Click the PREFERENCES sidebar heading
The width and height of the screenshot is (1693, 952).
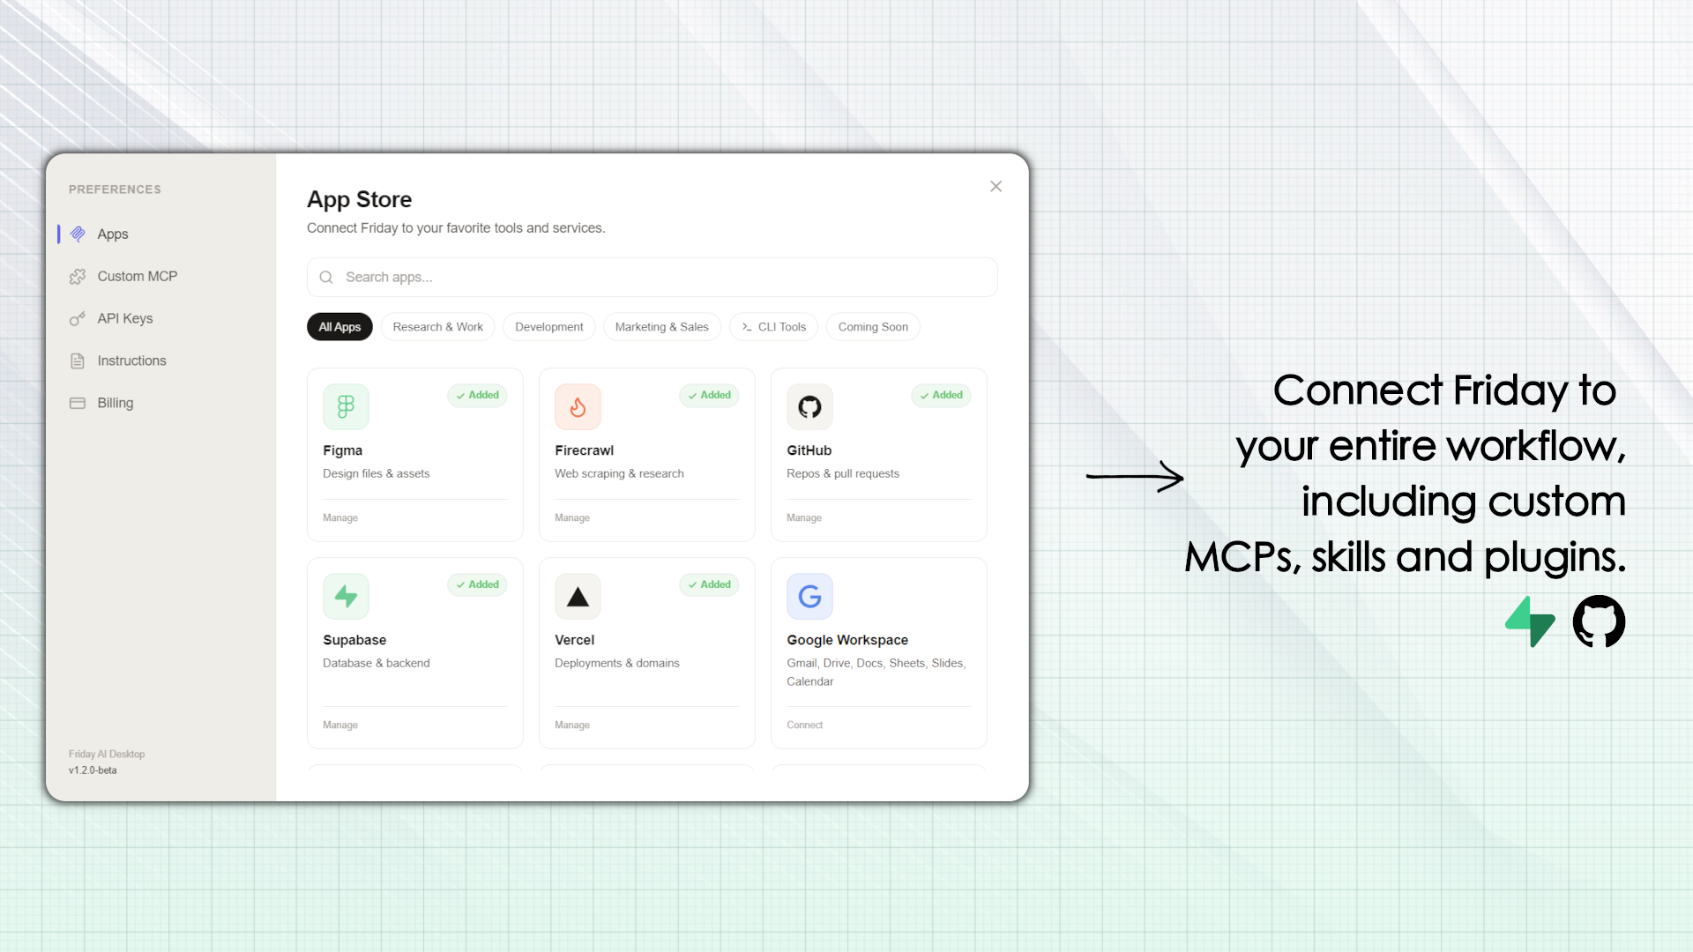point(115,190)
